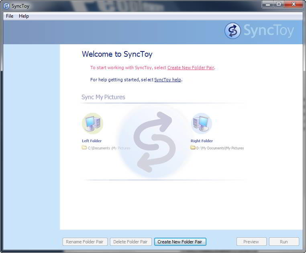Screen dimensions: 306x253
Task: Click the Run button
Action: (x=284, y=242)
